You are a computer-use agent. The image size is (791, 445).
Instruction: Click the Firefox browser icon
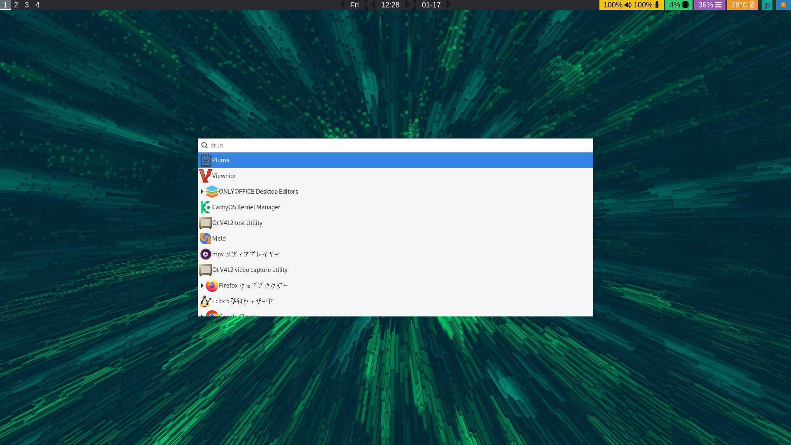pos(212,286)
